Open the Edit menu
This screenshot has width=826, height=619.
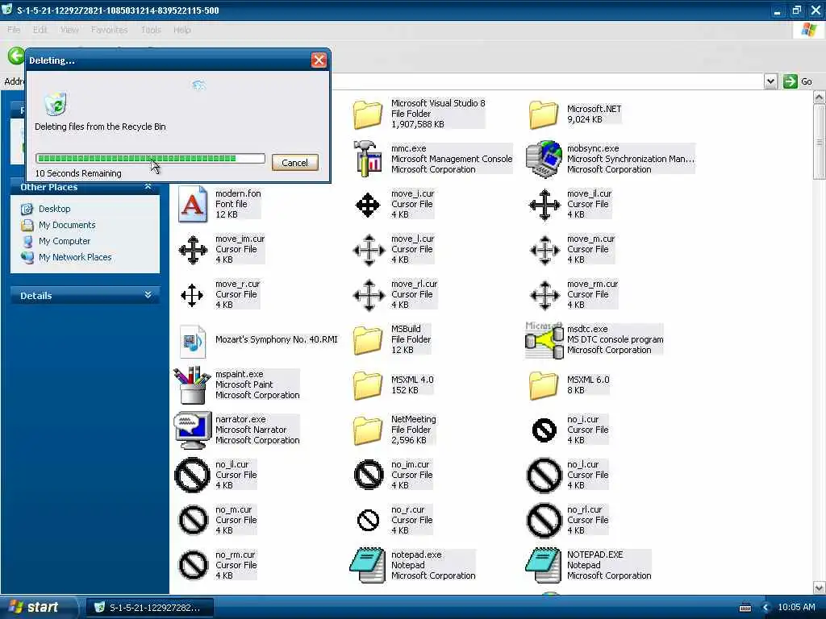point(40,30)
